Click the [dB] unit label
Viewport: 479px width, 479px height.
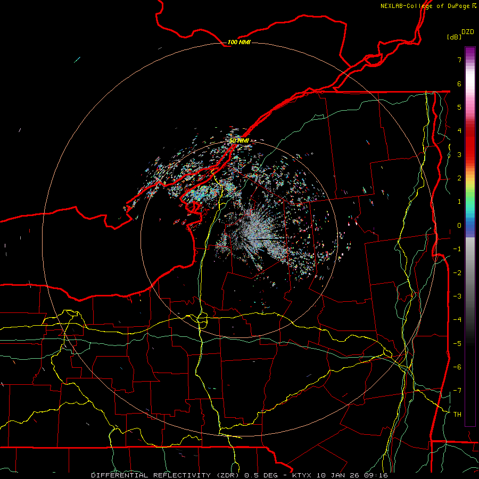tap(454, 37)
